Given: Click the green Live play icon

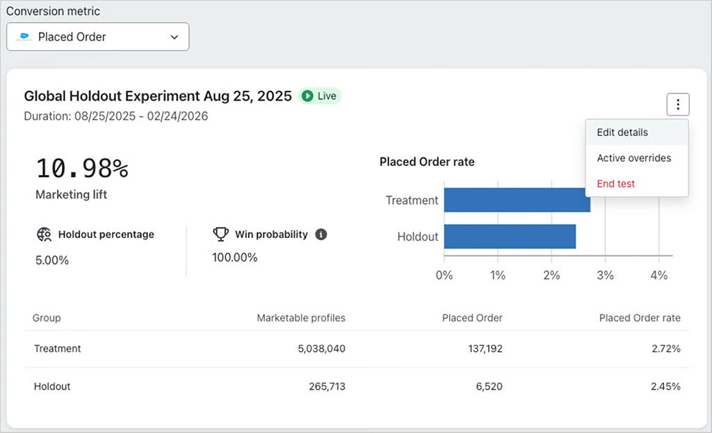Looking at the screenshot, I should pyautogui.click(x=307, y=96).
